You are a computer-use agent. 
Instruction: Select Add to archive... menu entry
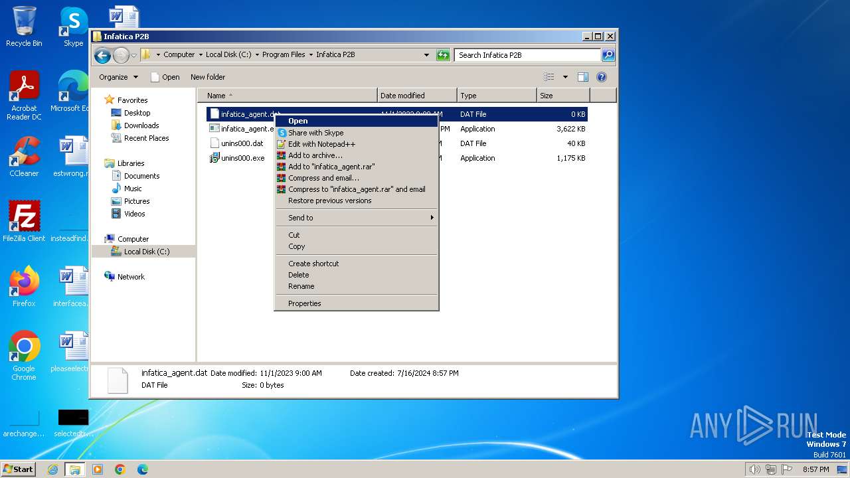[x=357, y=155]
